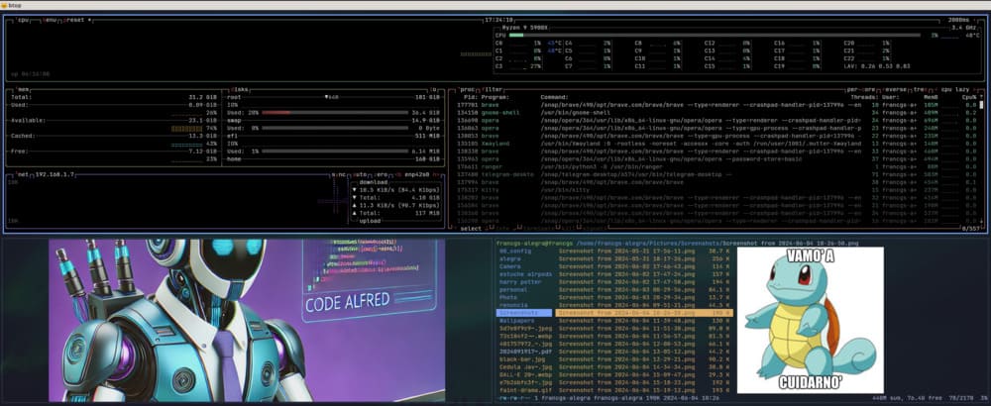Click the Threads: column header

click(x=864, y=97)
